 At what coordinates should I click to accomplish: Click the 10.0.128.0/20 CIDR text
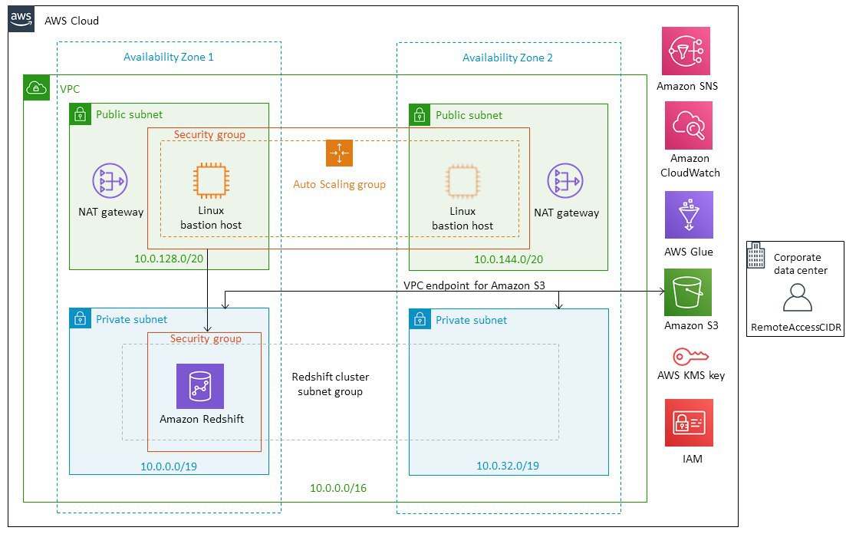[x=169, y=259]
